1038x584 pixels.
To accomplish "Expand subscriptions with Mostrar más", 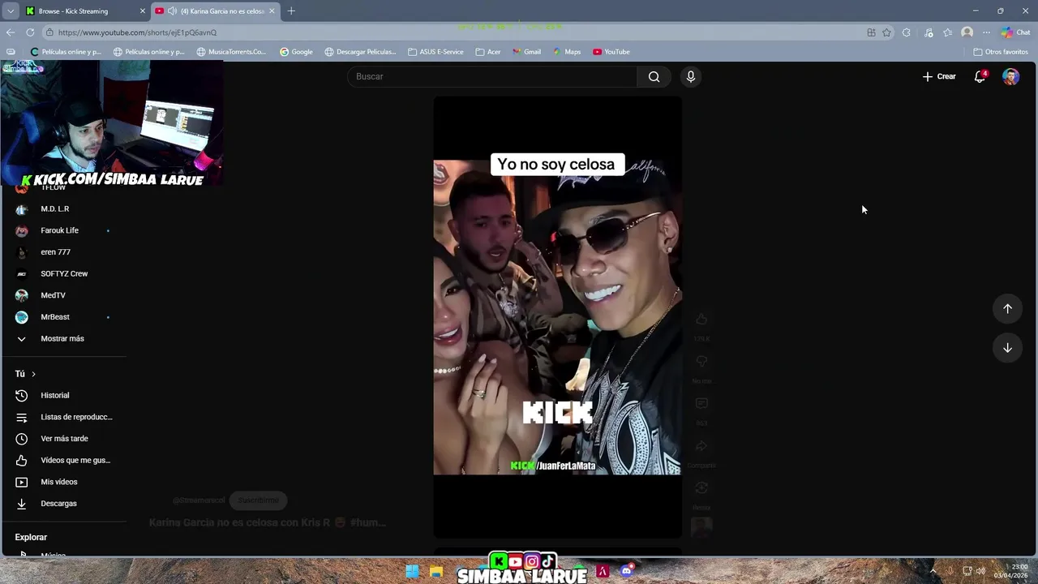I will click(x=63, y=339).
